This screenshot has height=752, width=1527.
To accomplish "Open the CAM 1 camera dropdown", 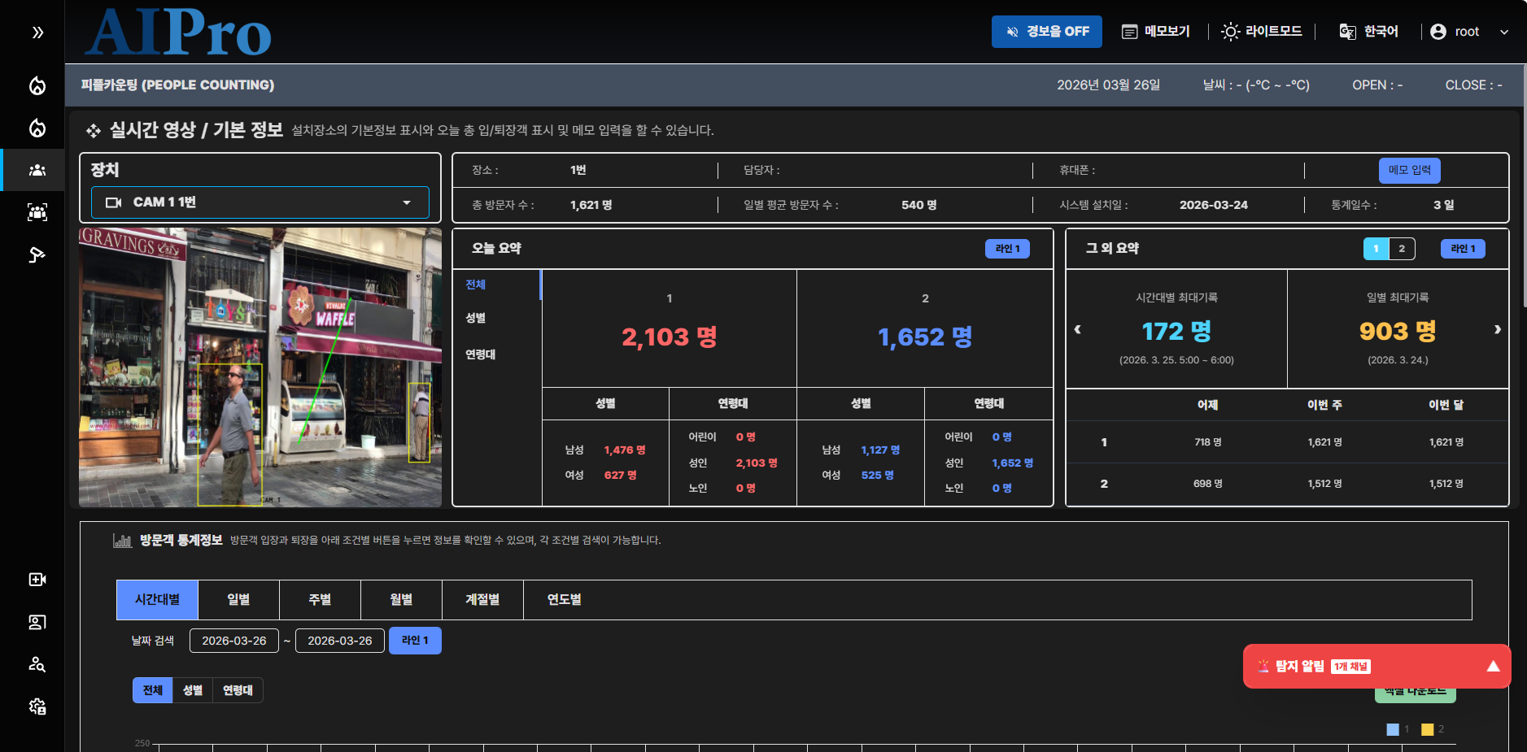I will [x=260, y=202].
